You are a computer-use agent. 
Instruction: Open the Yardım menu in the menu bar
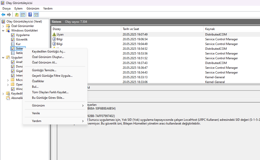click(48, 8)
